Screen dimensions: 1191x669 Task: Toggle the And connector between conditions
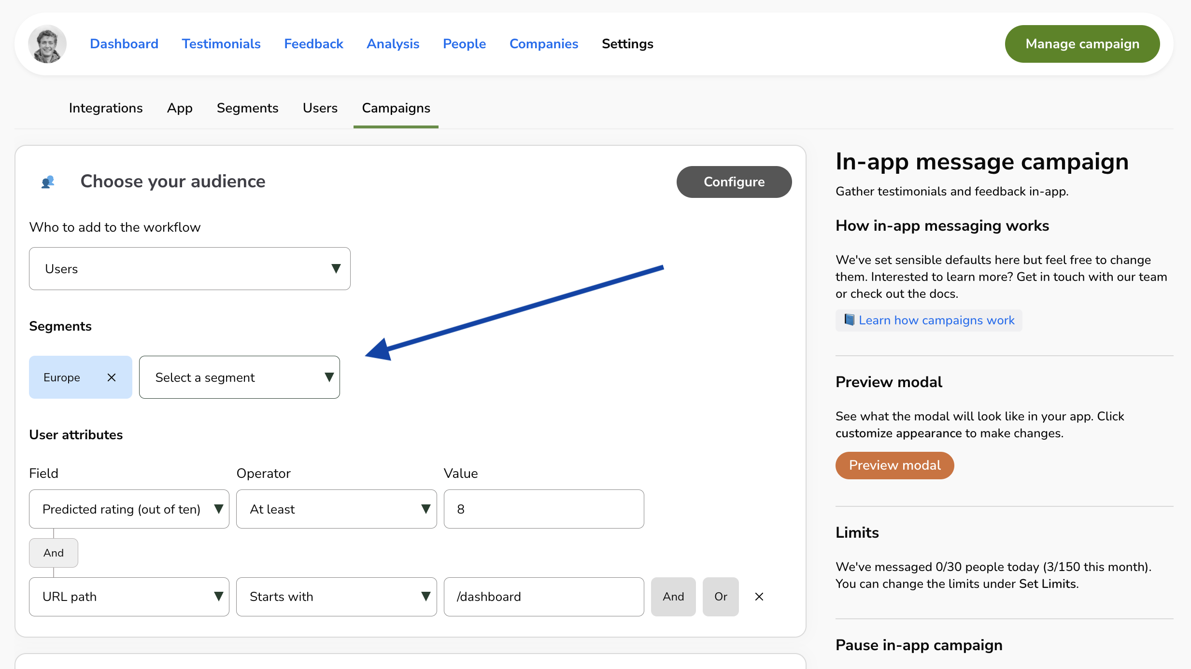click(x=53, y=553)
